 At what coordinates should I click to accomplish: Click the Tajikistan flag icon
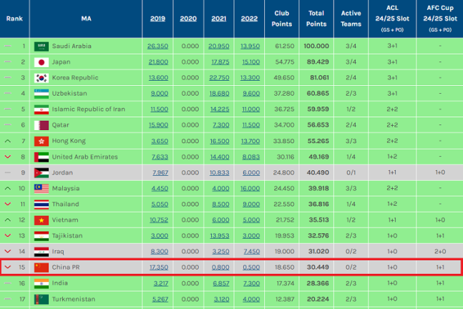(x=42, y=236)
